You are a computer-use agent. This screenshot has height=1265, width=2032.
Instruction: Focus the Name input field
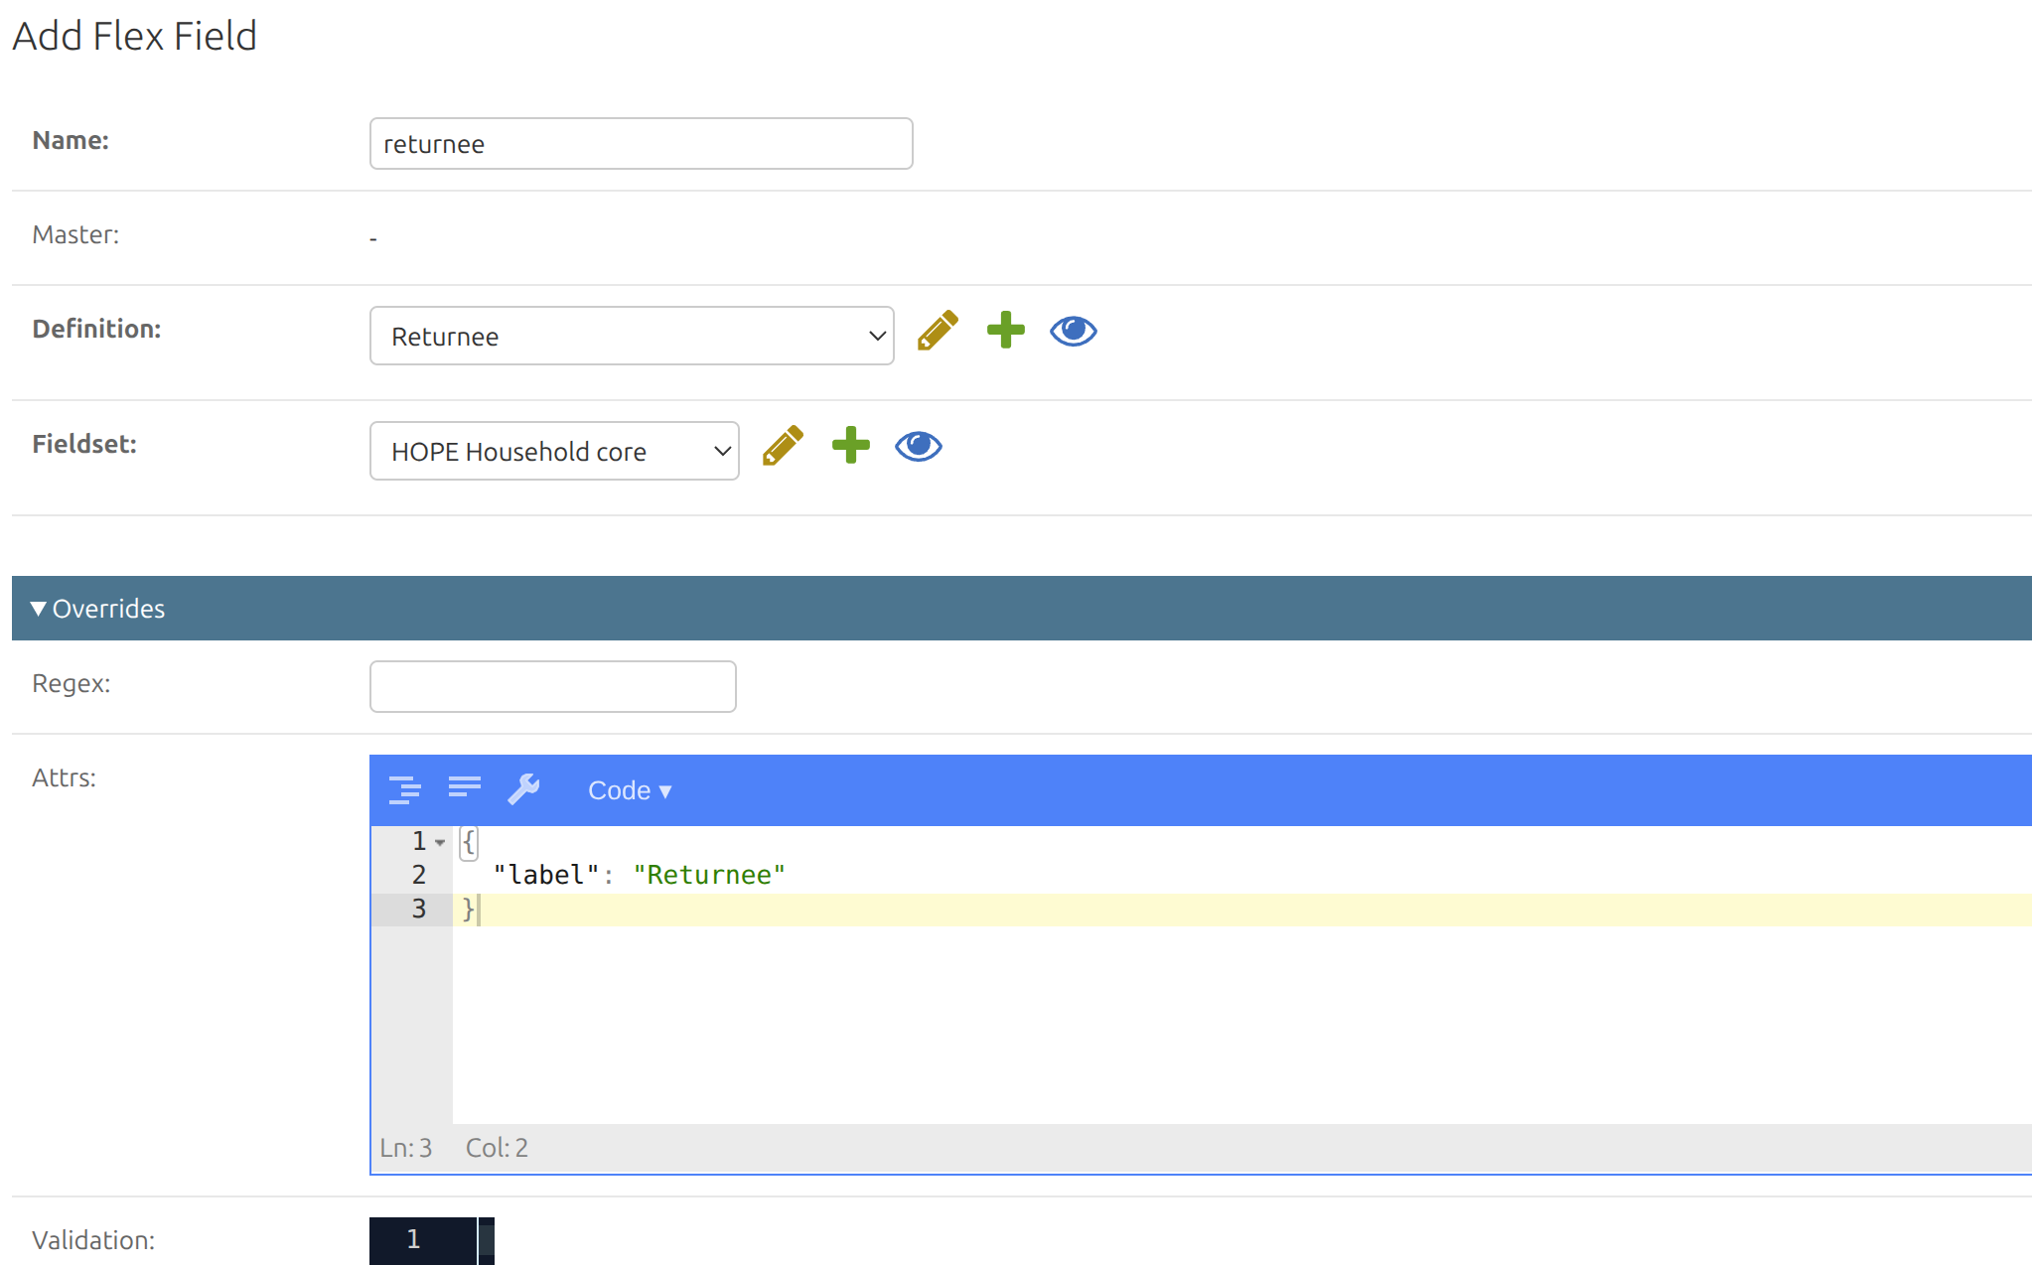[641, 144]
